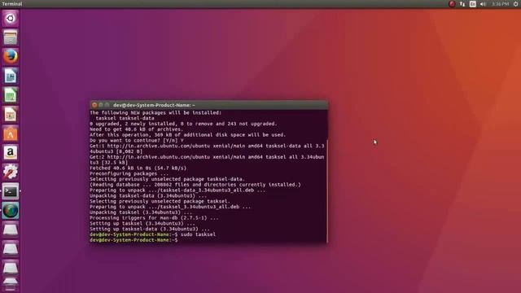Open the Files manager from the launcher

coord(11,37)
